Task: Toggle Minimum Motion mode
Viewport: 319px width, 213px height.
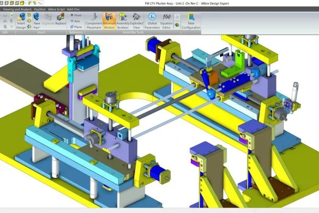Action: 109,21
